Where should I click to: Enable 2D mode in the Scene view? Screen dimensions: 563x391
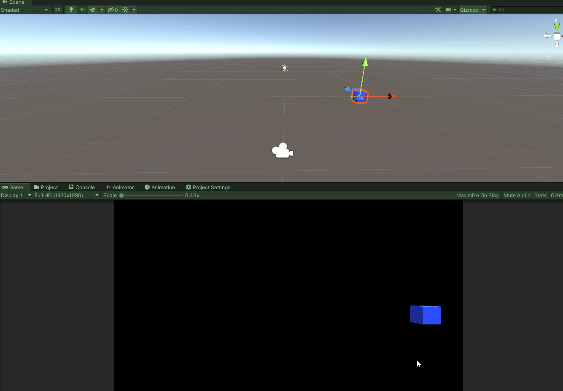coord(57,10)
